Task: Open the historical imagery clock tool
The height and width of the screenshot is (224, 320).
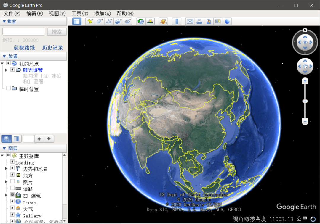Action: (141, 21)
